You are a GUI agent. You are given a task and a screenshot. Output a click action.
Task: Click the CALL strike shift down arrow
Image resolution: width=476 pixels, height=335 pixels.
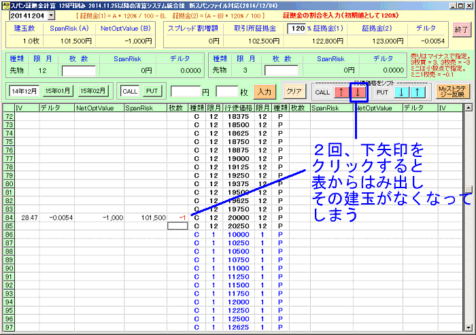(x=358, y=92)
